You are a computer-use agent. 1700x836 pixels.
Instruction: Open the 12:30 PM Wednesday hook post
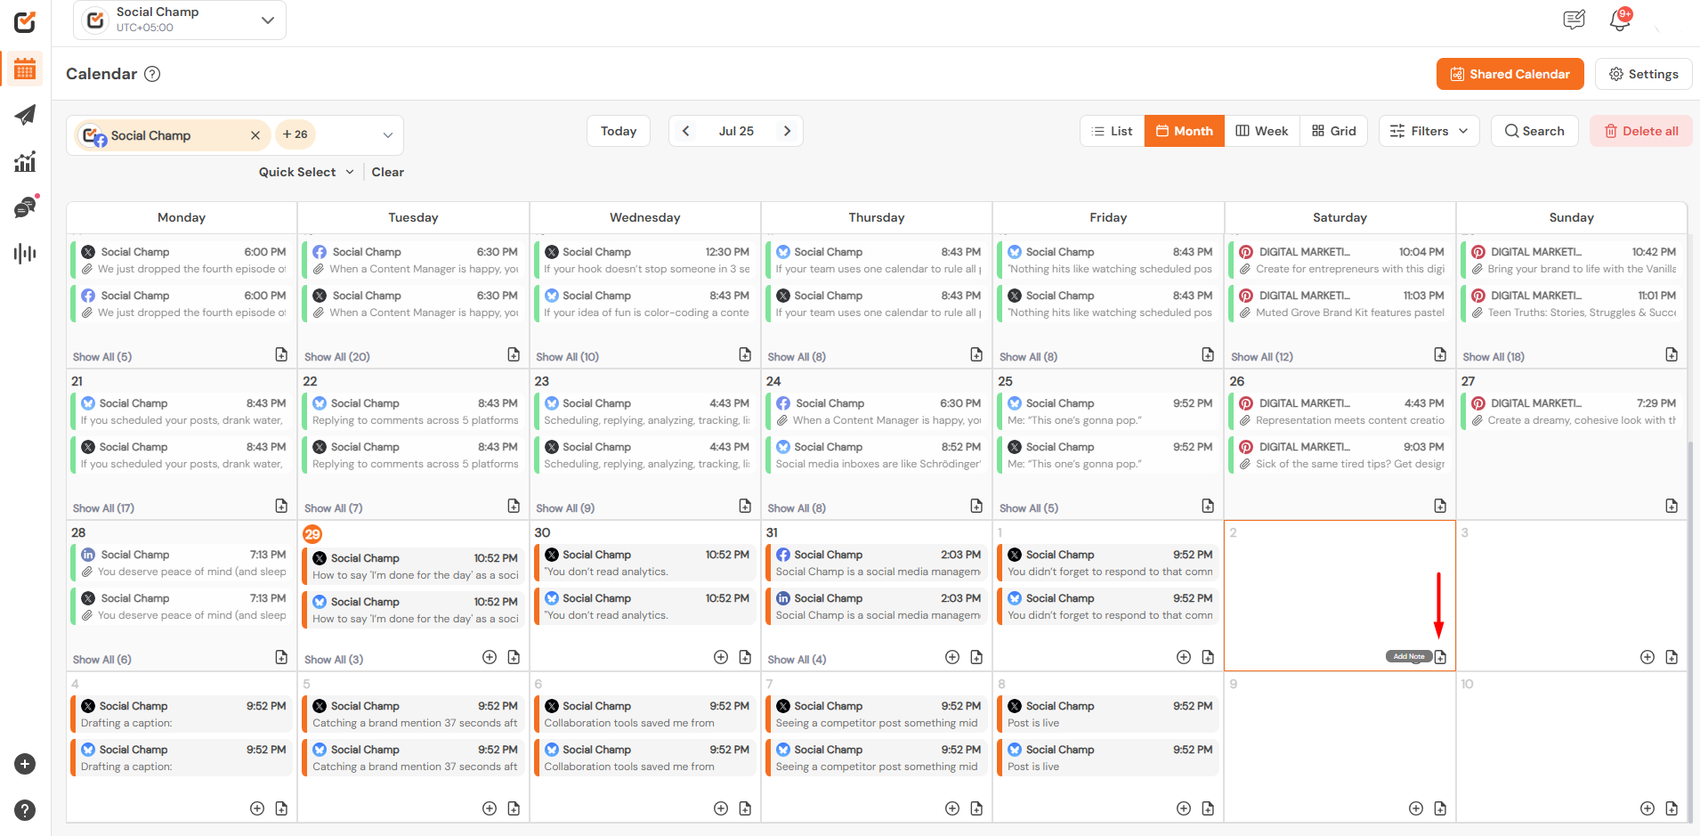tap(645, 260)
